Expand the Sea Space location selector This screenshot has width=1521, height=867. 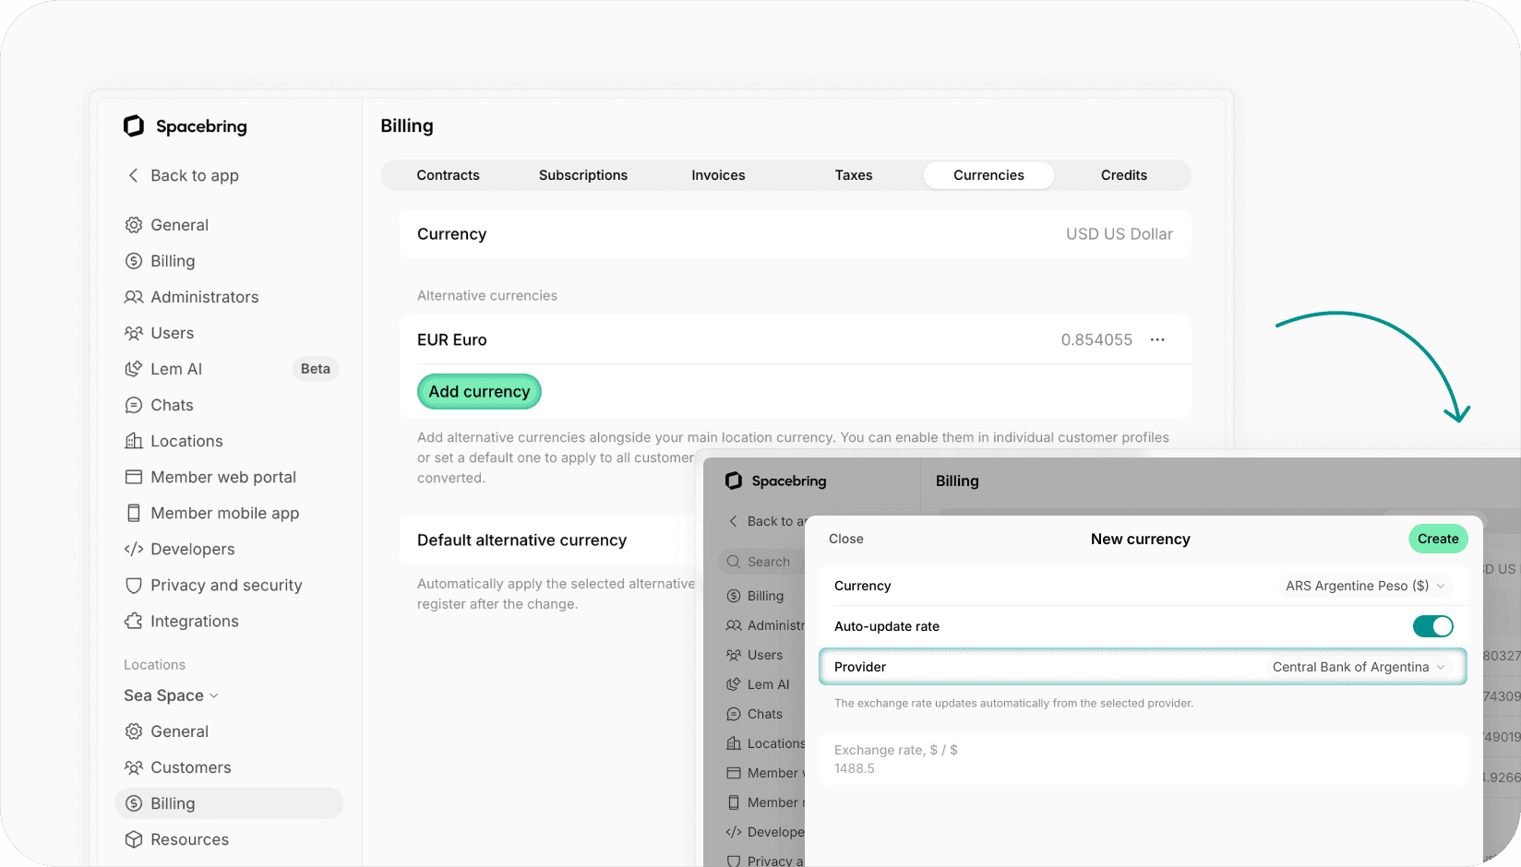(x=171, y=695)
